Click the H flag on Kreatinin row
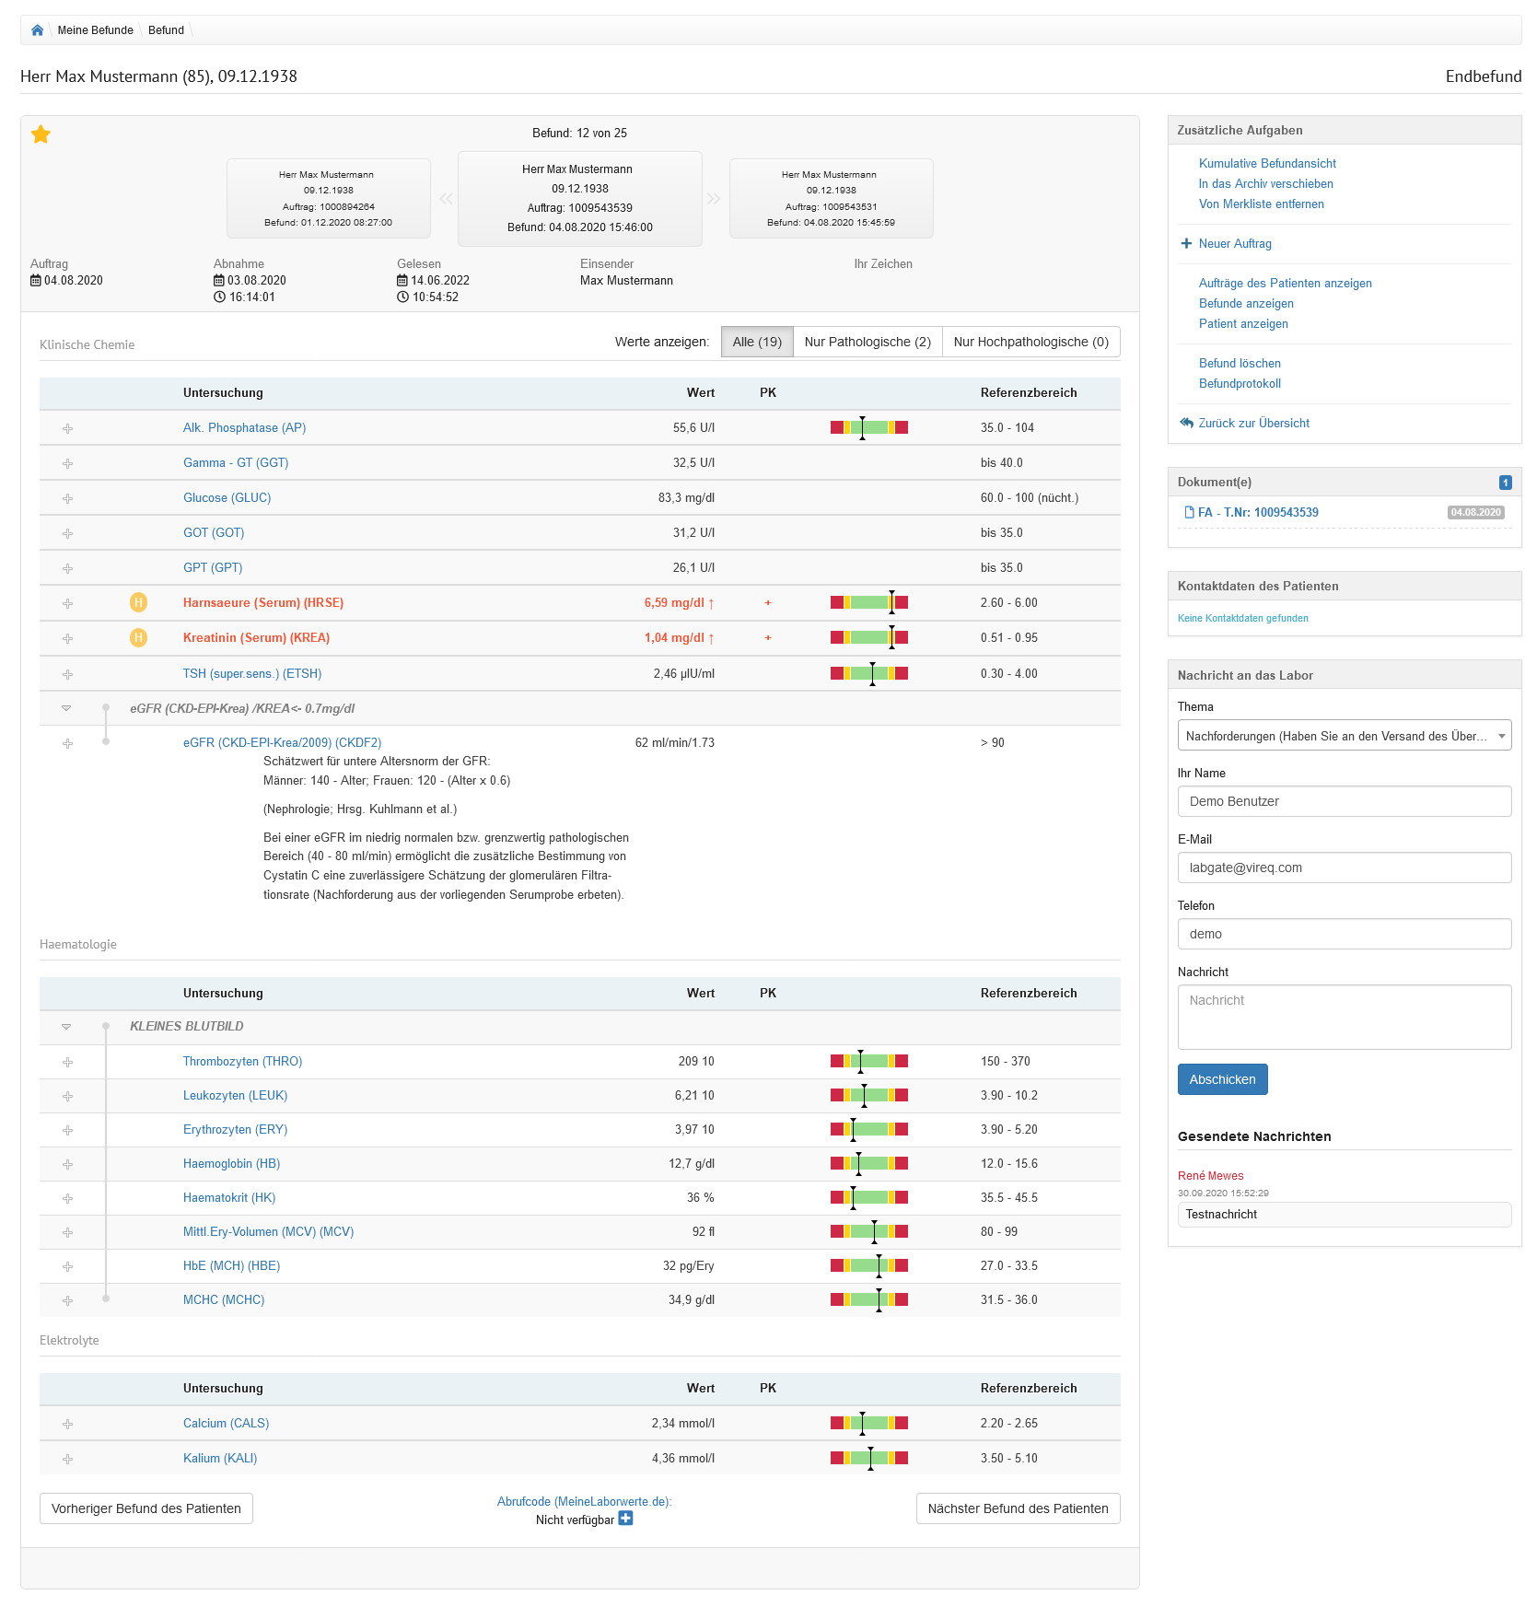The height and width of the screenshot is (1607, 1537). (138, 637)
